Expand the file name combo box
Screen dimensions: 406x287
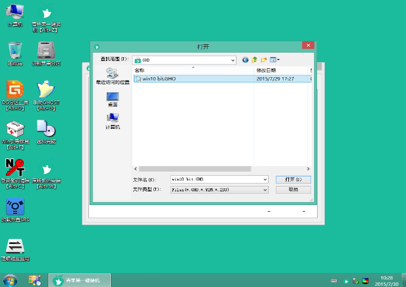click(x=265, y=179)
